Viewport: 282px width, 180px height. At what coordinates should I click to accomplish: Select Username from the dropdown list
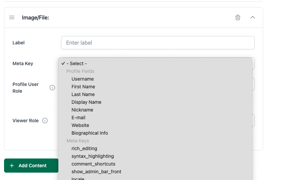(x=155, y=79)
